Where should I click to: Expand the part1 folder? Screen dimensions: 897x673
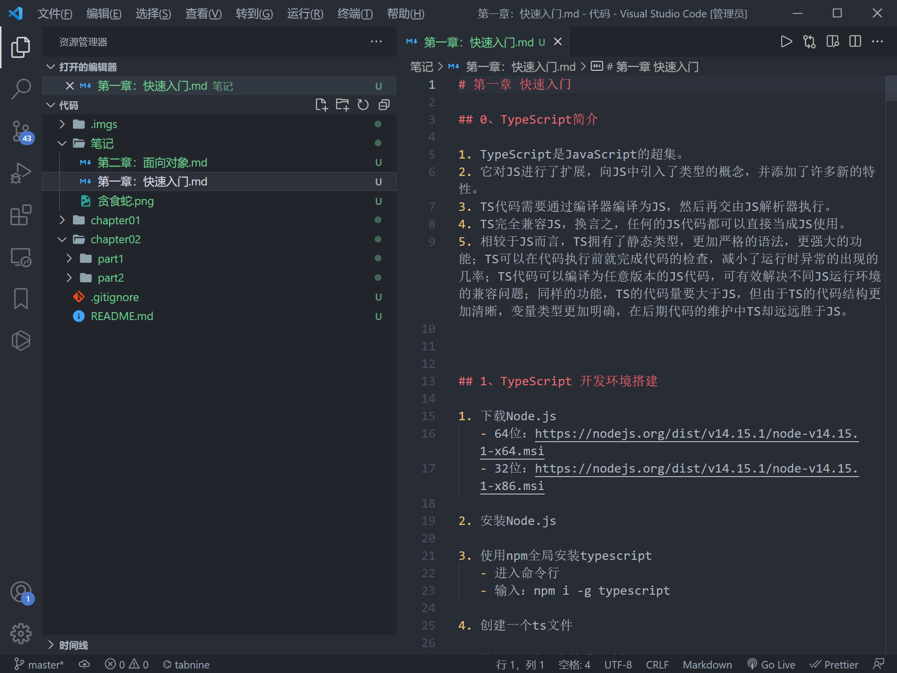tap(220, 259)
